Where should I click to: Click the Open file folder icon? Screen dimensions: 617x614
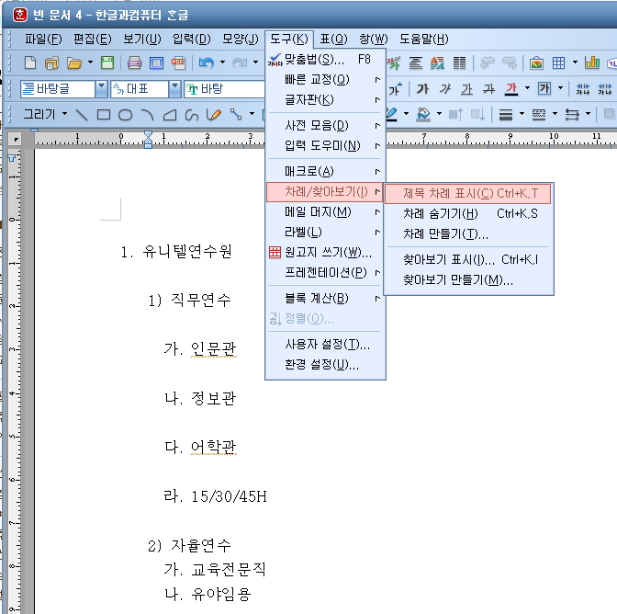click(x=74, y=63)
